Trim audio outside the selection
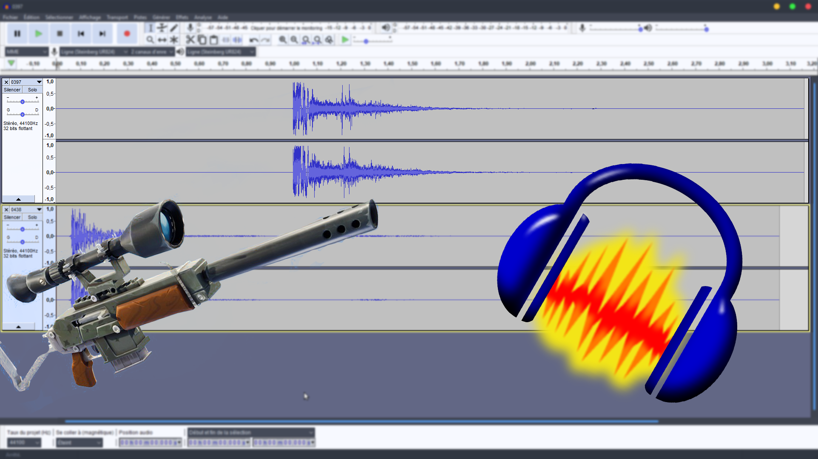 tap(226, 40)
